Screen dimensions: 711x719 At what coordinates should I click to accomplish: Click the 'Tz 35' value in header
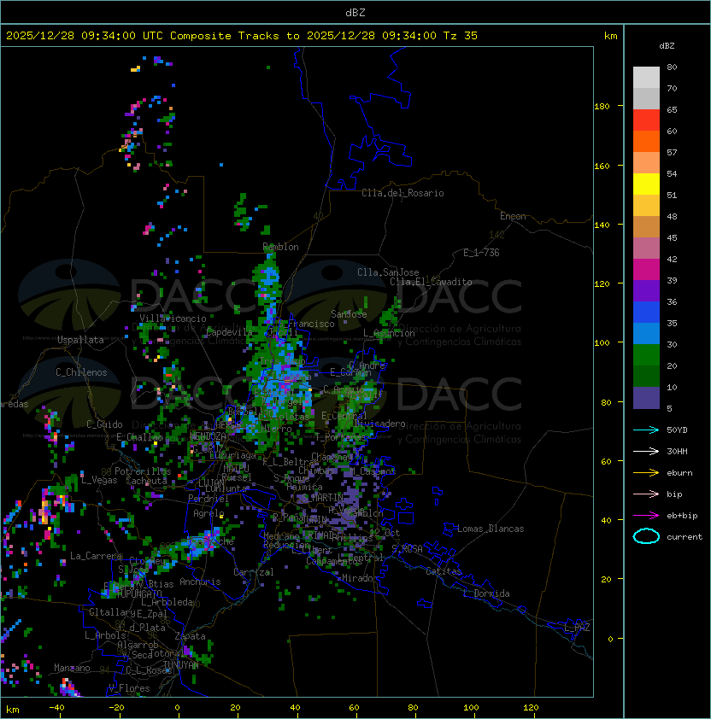pos(461,36)
